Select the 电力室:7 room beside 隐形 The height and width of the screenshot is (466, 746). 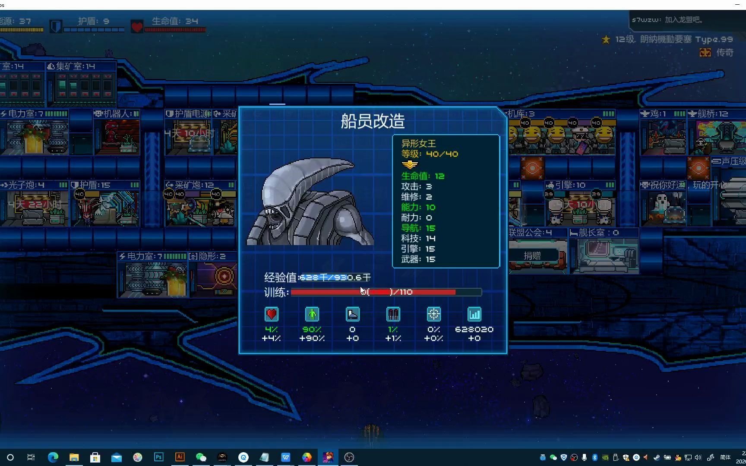(153, 275)
